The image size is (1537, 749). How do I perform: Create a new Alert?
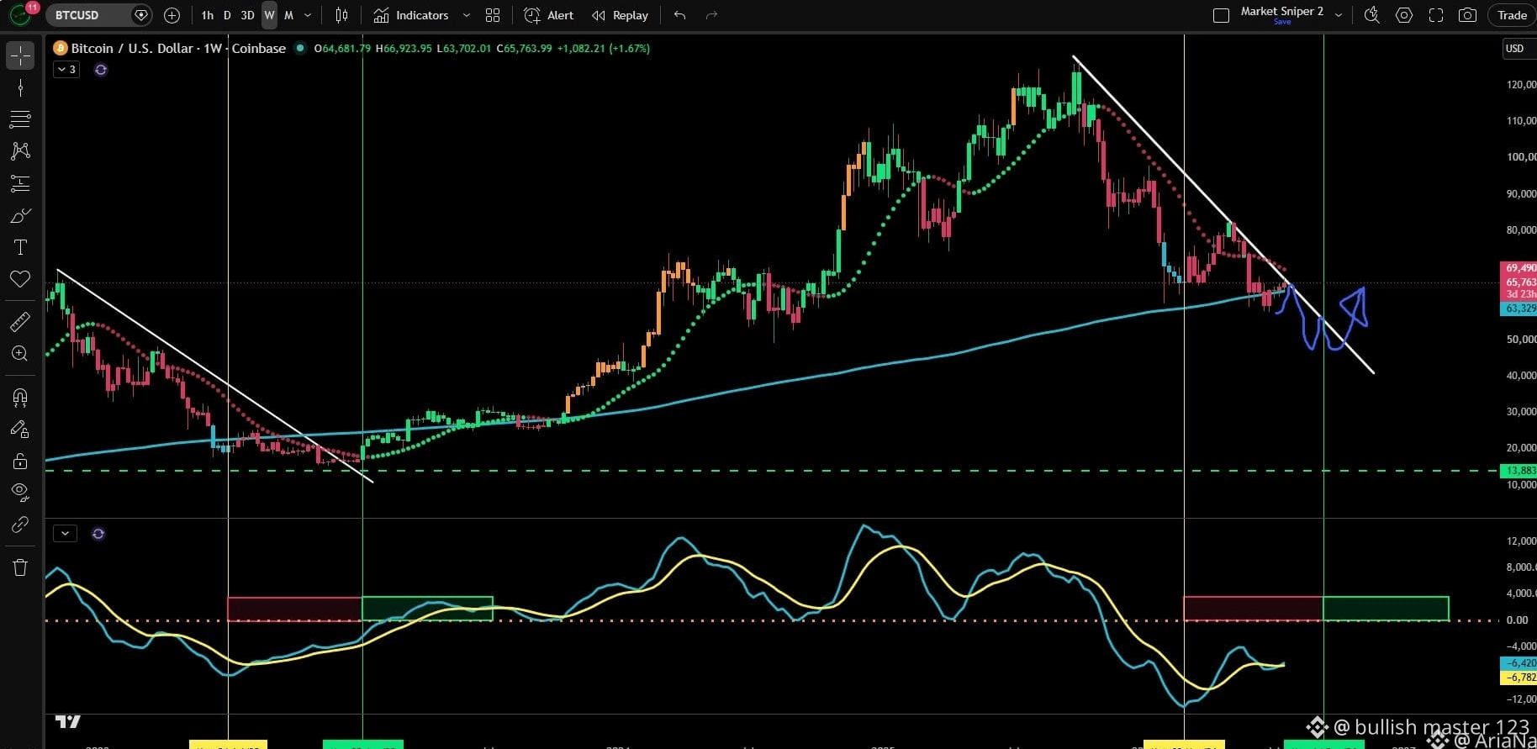click(x=548, y=15)
